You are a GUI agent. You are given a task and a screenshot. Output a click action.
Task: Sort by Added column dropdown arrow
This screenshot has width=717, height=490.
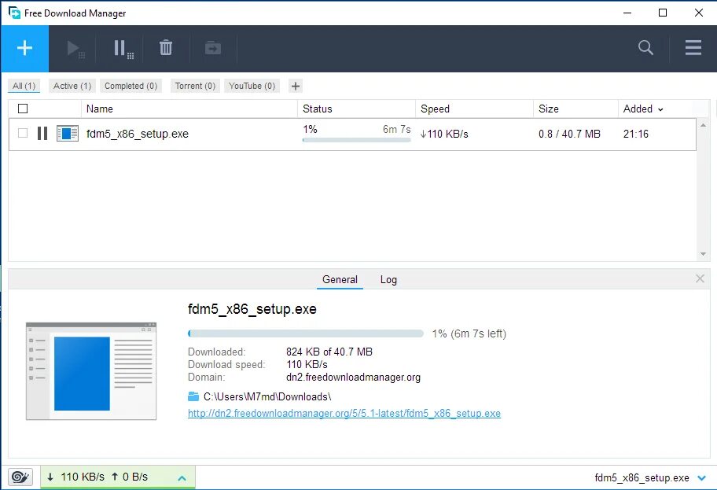[660, 109]
